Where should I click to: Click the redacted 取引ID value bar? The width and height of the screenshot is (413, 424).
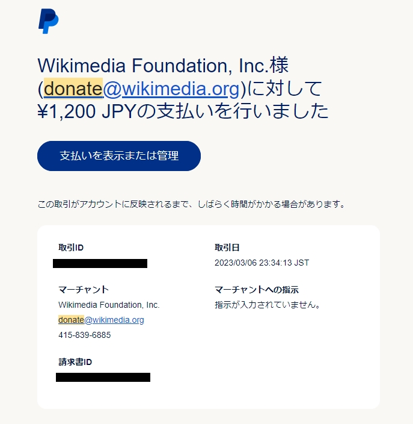100,263
